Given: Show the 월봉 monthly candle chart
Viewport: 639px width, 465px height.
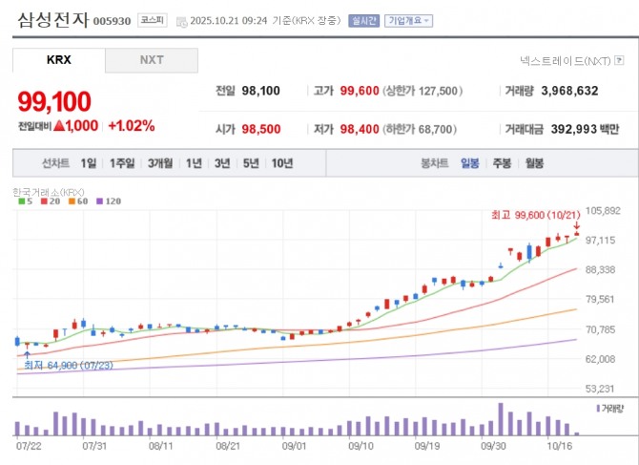Looking at the screenshot, I should pyautogui.click(x=533, y=163).
